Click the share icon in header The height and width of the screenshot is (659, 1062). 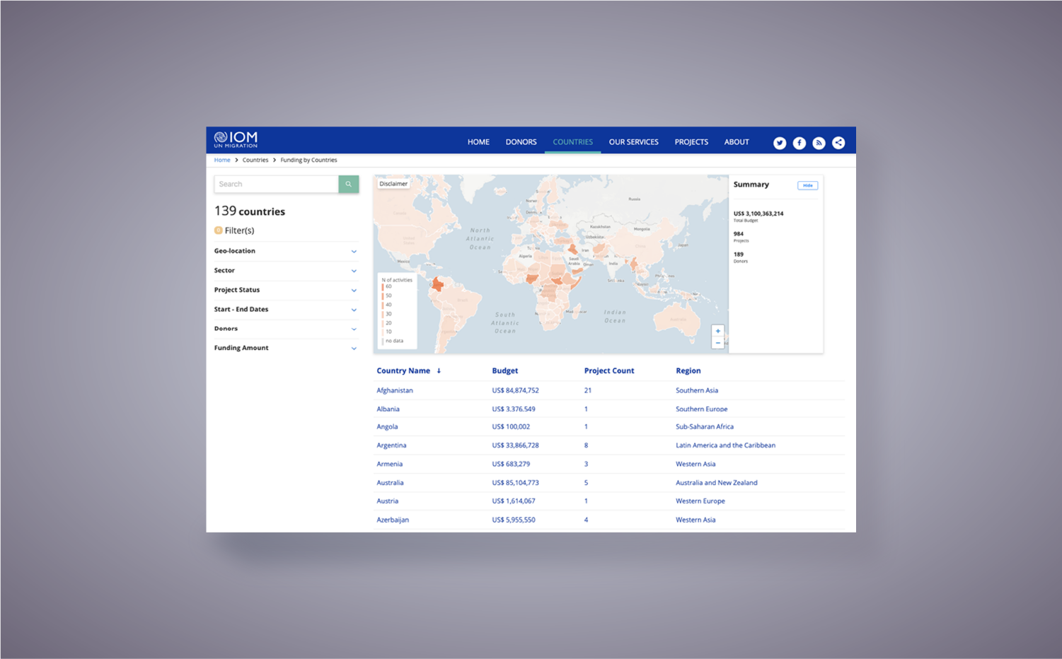[838, 143]
